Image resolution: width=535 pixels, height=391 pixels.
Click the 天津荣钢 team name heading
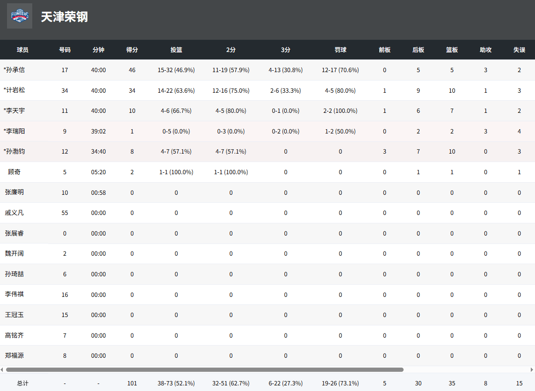65,17
